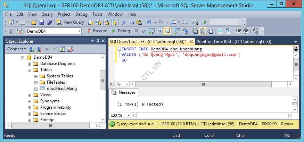Toggle Include Actual Execution Plan
Screen dimensions: 304x142
tap(177, 31)
